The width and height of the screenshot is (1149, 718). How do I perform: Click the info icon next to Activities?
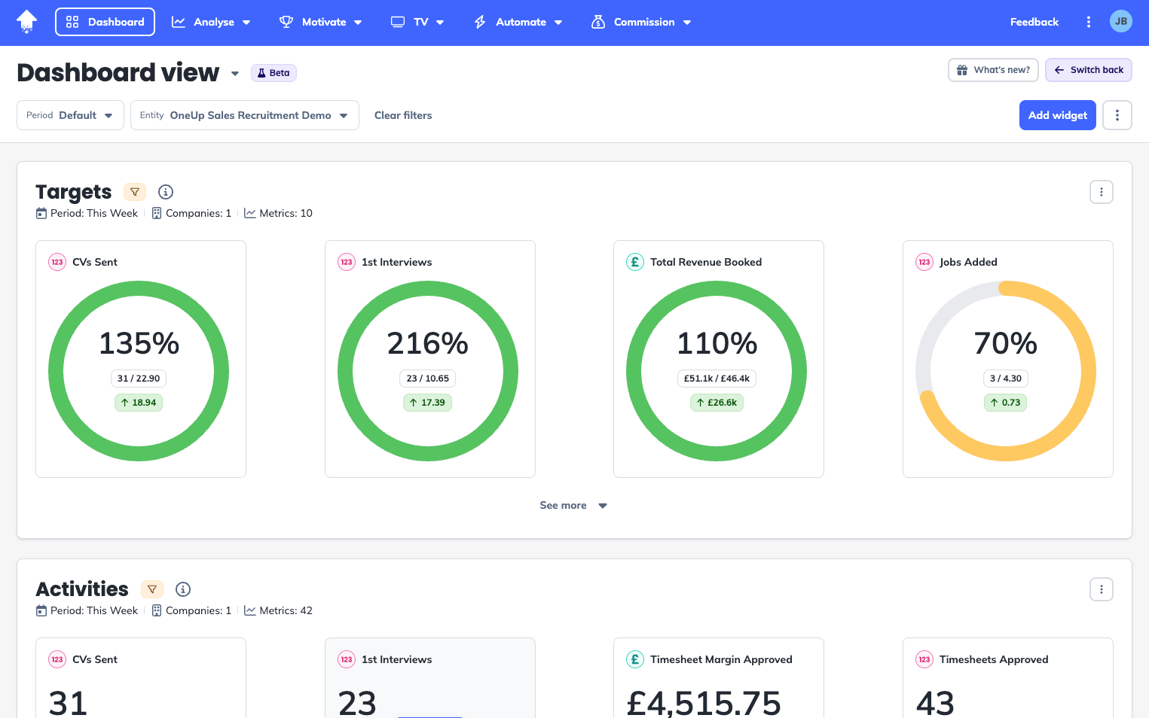click(x=183, y=589)
